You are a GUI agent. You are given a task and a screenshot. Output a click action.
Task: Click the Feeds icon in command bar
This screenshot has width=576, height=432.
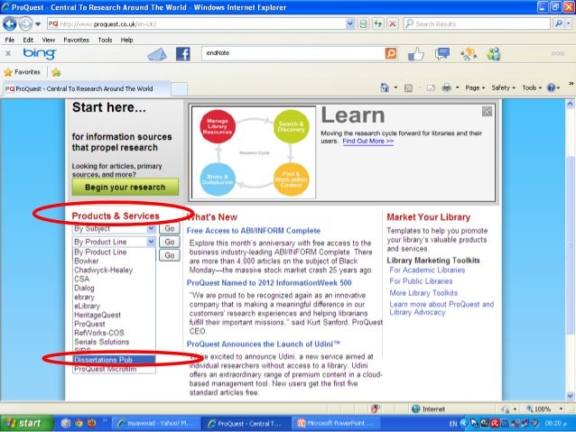[x=408, y=88]
